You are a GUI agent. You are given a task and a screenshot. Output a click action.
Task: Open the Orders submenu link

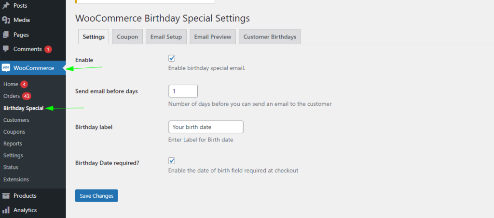pos(12,96)
